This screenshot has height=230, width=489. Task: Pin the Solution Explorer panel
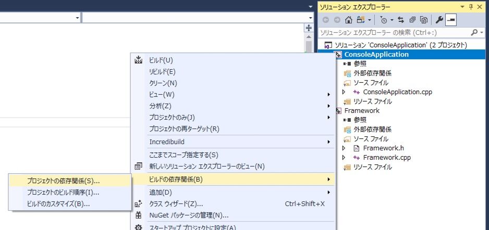pos(471,7)
